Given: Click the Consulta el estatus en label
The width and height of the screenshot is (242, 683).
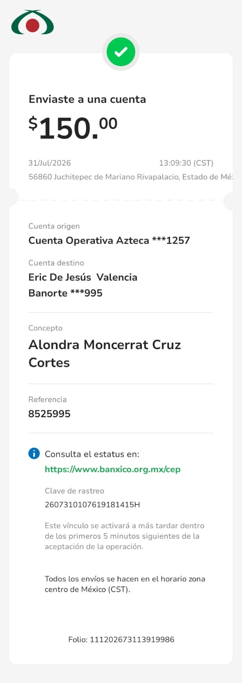Looking at the screenshot, I should point(92,454).
